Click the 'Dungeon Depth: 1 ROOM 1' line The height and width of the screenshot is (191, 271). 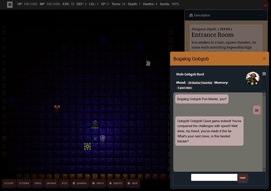point(212,29)
